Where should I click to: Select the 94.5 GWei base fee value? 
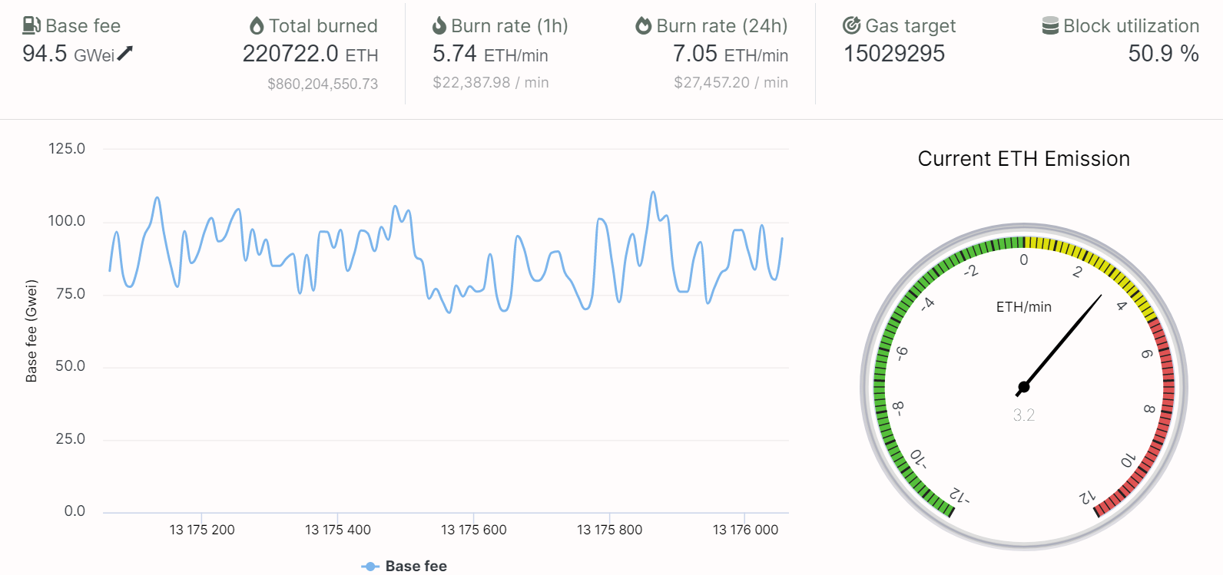[x=68, y=54]
